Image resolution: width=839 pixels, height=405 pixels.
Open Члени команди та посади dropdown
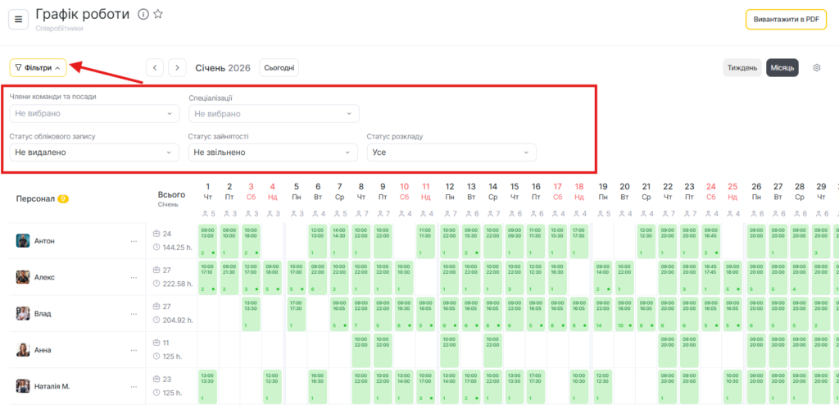click(x=94, y=113)
